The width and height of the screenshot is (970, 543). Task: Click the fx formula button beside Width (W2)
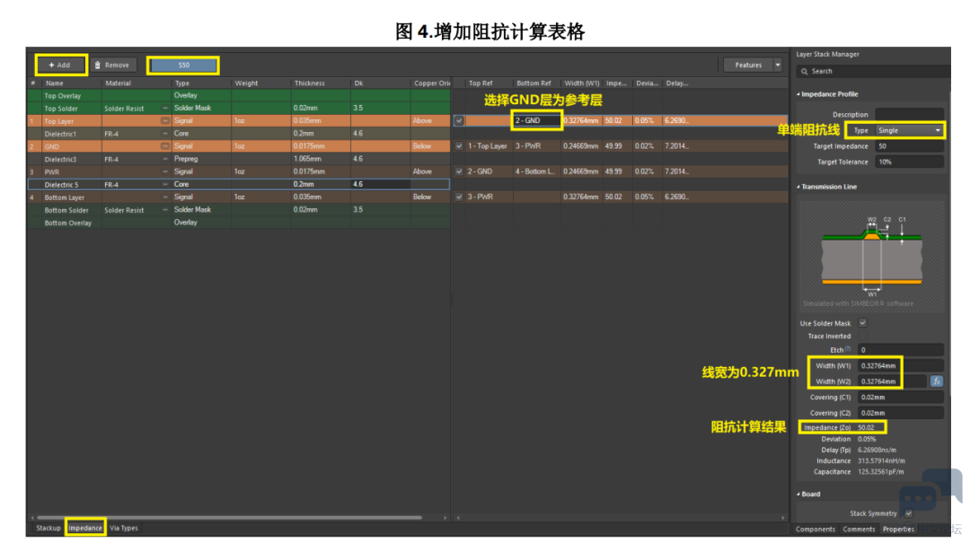point(937,381)
